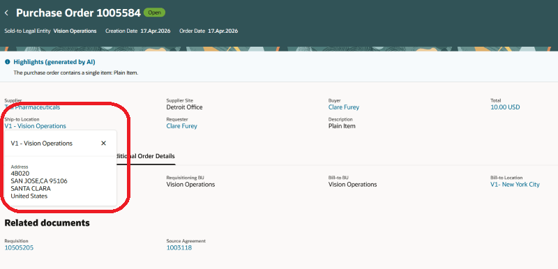The image size is (558, 269).
Task: Click the SAN JOSE,CA 95106 address line
Action: (39, 181)
